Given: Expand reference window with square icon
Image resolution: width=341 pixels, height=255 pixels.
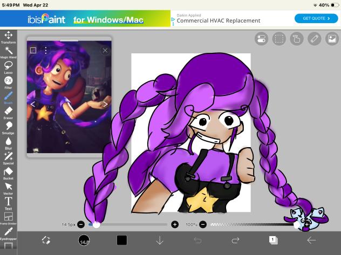Looking at the screenshot, I should click(33, 50).
